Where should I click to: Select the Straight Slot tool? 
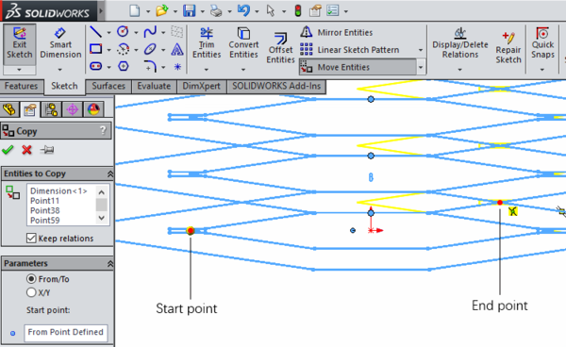(95, 66)
